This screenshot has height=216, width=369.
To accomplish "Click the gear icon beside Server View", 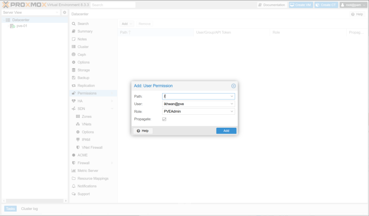I will (x=65, y=12).
